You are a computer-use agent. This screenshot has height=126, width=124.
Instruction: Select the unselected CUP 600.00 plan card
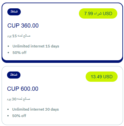click(62, 96)
